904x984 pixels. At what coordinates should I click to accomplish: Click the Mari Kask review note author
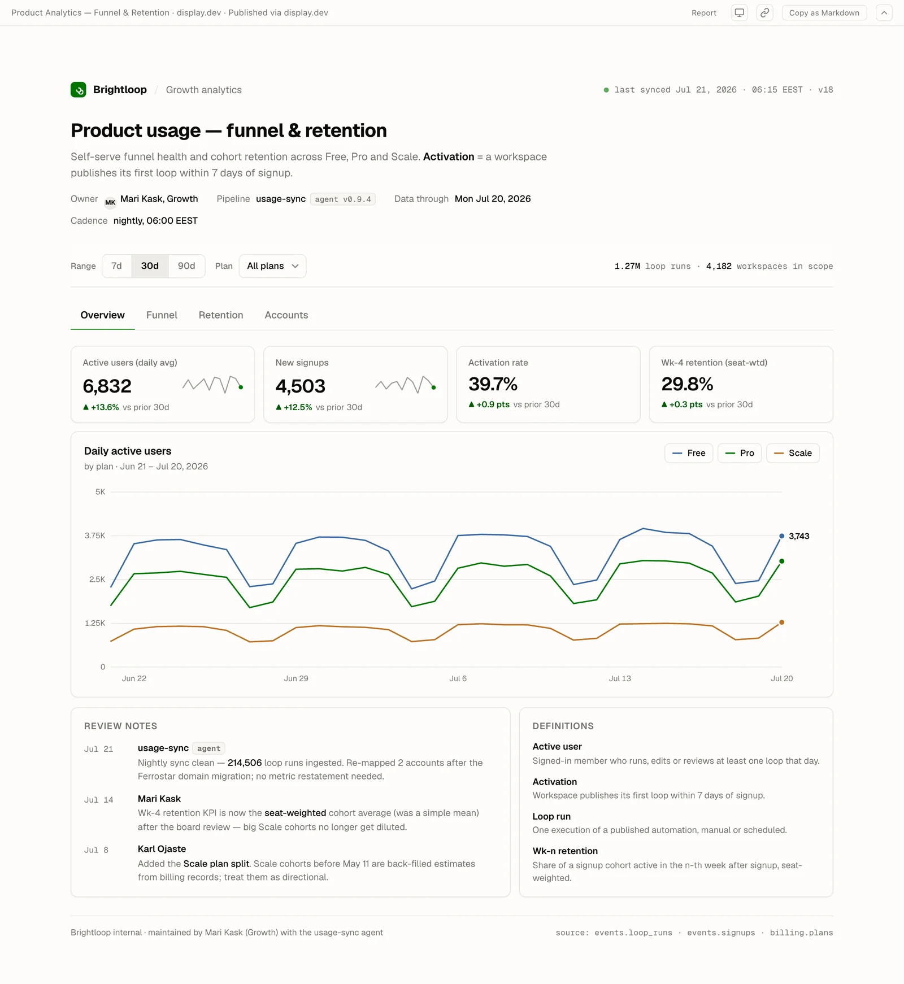(x=159, y=799)
